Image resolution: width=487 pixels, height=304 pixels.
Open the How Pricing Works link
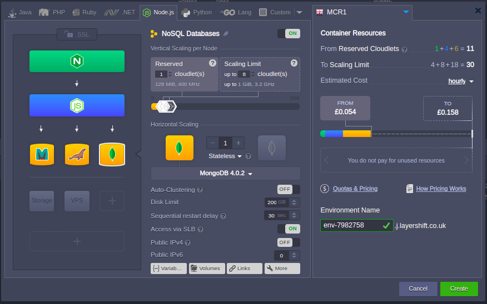pyautogui.click(x=441, y=189)
